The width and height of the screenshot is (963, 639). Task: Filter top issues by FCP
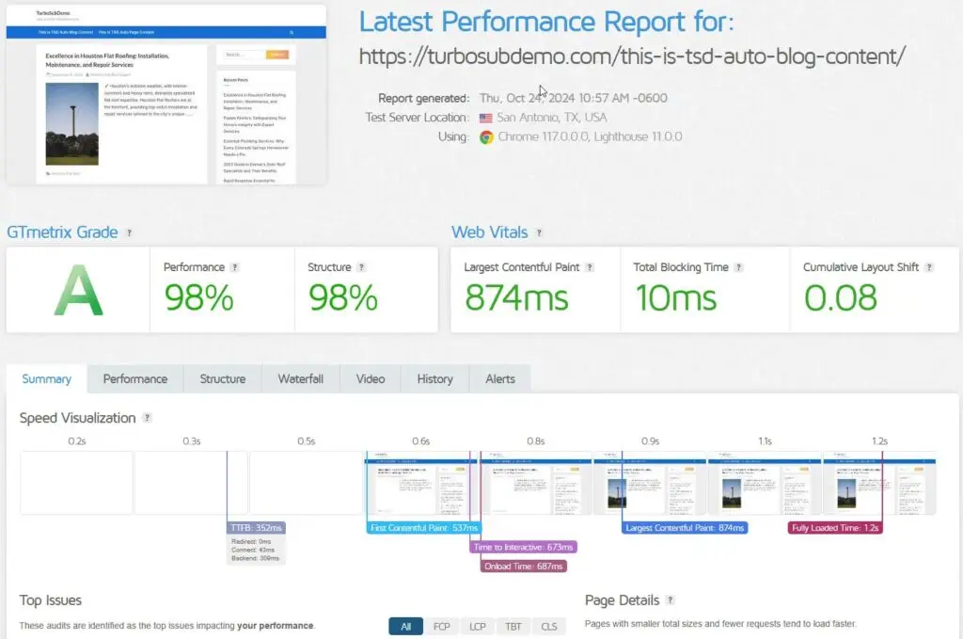click(442, 627)
